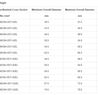Click minimum diameter value 41.0
This screenshot has width=98, height=95.
coord(47,28)
